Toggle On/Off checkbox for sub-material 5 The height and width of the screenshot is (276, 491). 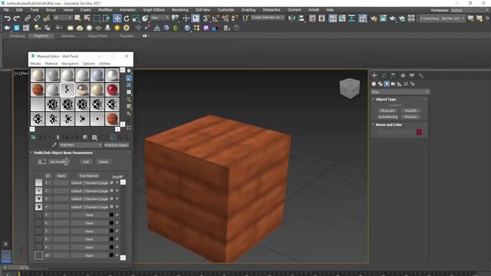click(x=117, y=215)
